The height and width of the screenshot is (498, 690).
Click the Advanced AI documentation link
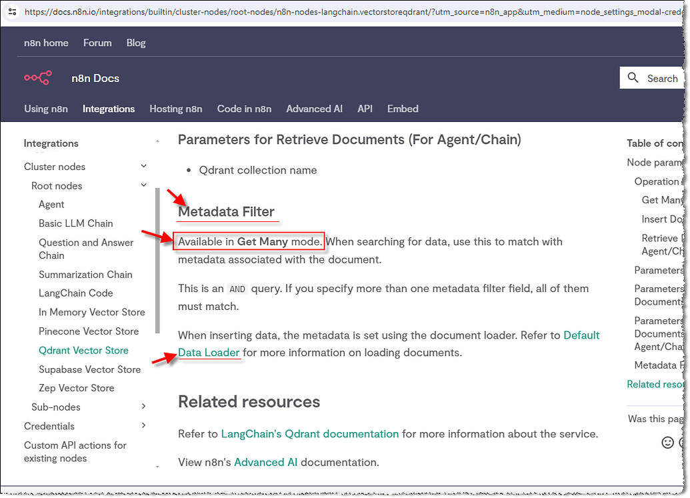point(265,461)
